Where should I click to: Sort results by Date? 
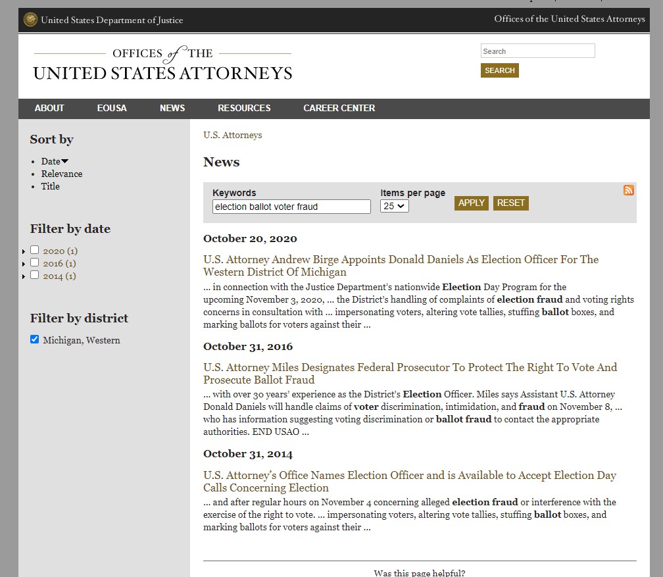[x=51, y=161]
